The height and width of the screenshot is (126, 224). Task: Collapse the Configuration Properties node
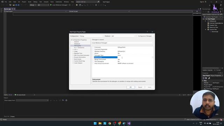[71, 40]
